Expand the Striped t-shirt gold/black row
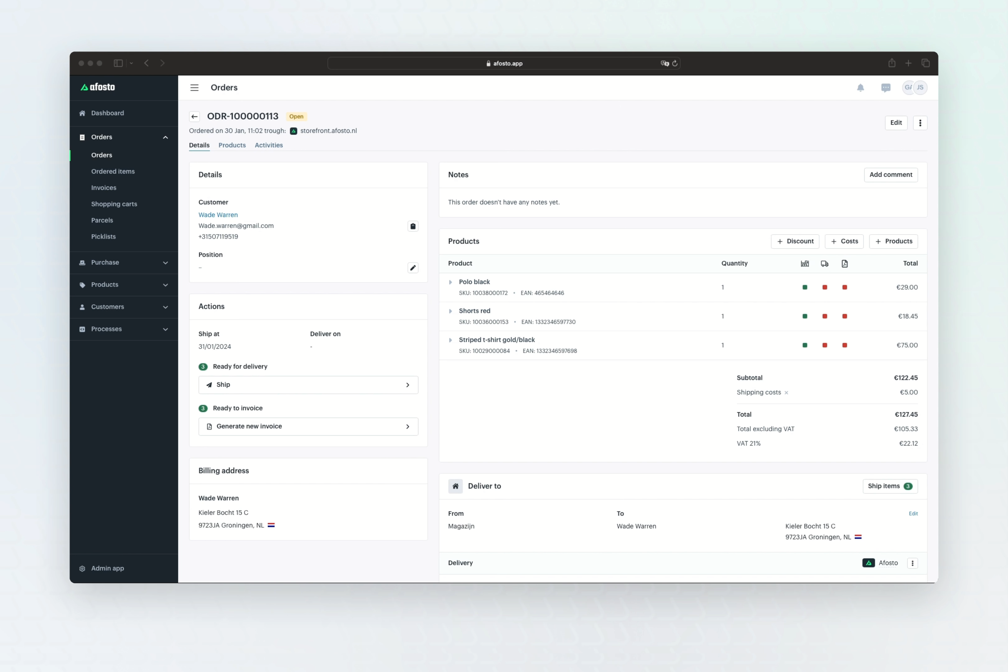Screen dimensions: 1008x672 coord(450,340)
